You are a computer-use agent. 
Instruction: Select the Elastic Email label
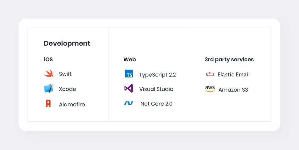[x=233, y=75]
